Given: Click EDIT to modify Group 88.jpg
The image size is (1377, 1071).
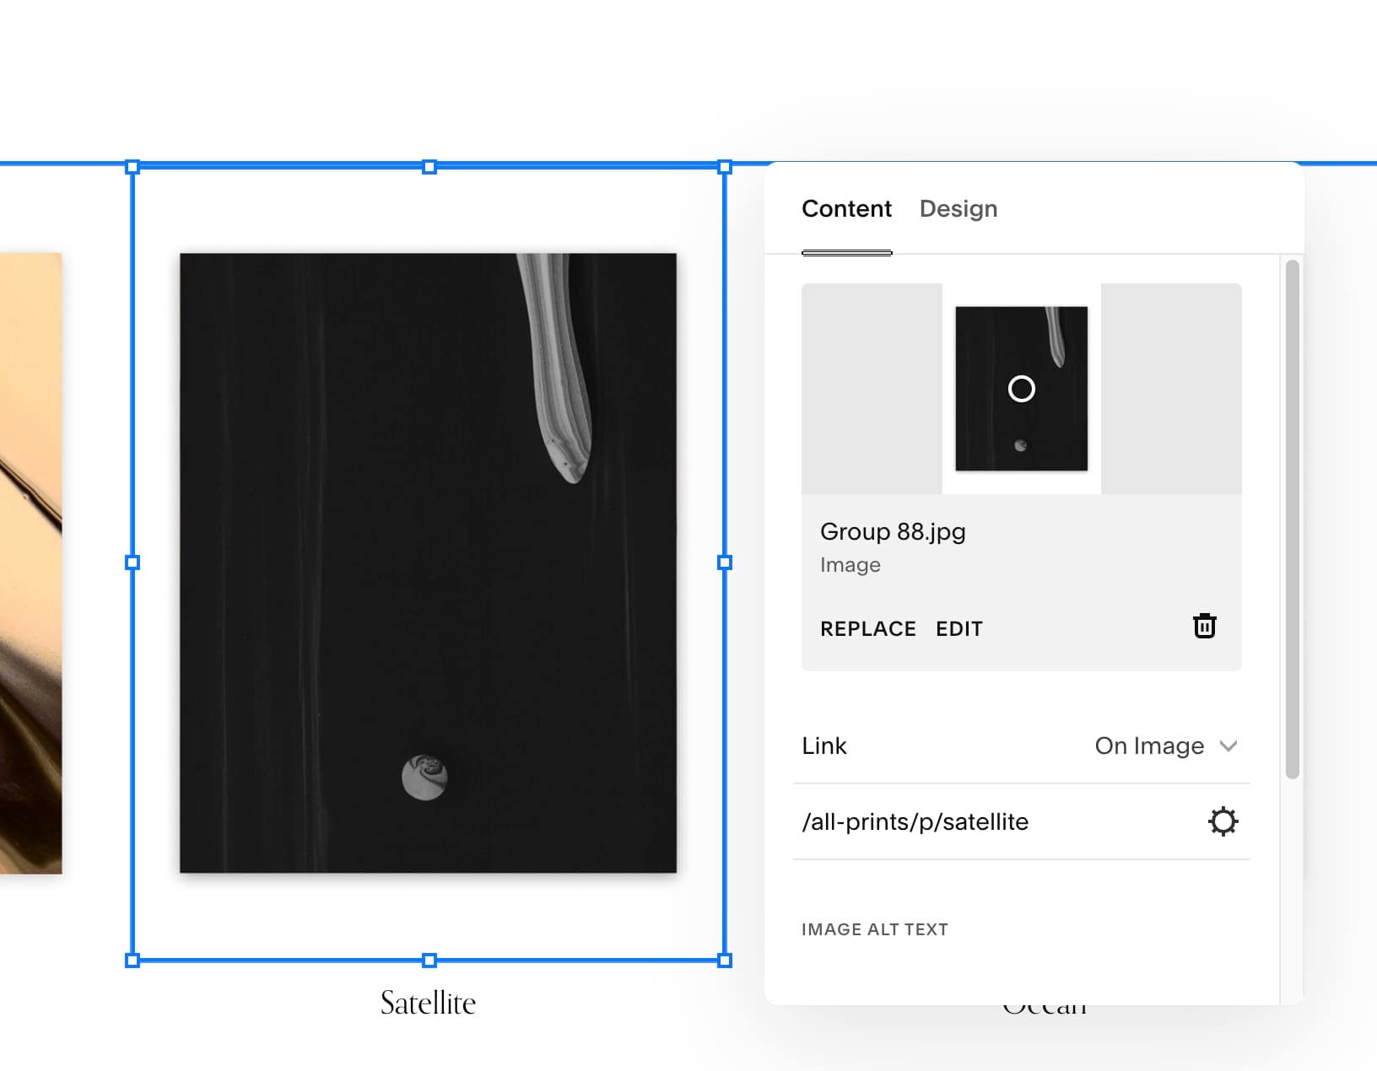Looking at the screenshot, I should (958, 627).
